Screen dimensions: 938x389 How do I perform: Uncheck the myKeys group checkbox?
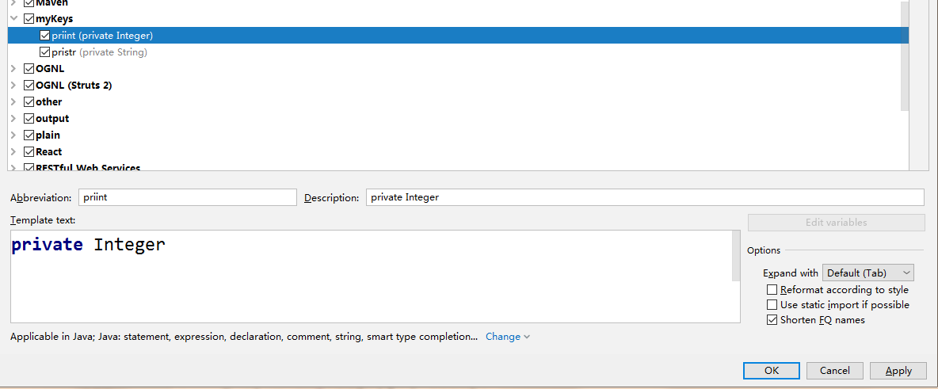tap(29, 19)
